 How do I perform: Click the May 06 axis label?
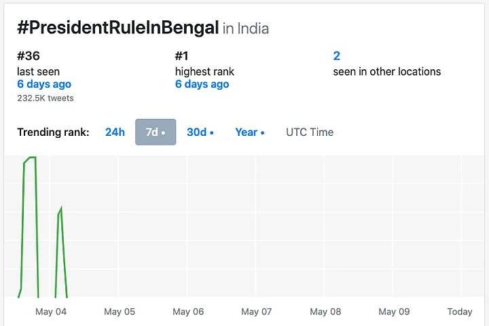coord(188,312)
